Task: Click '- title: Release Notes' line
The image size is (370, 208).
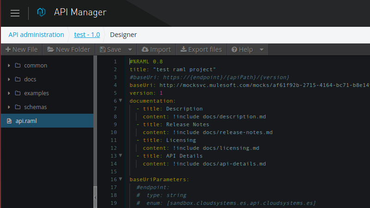Action: point(173,124)
